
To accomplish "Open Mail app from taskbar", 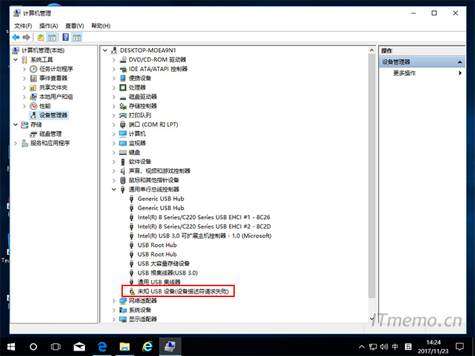I will click(x=79, y=347).
